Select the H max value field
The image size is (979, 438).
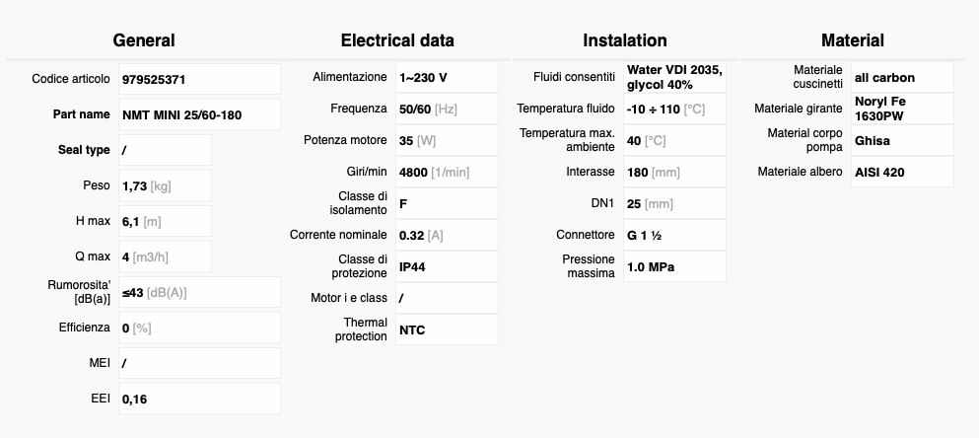coord(165,221)
